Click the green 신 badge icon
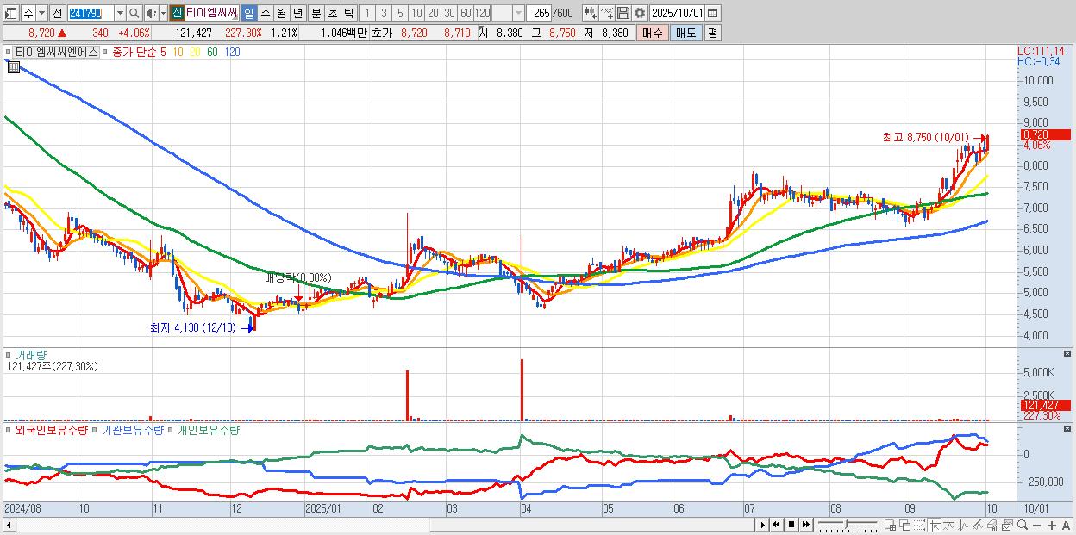Image resolution: width=1076 pixels, height=535 pixels. pyautogui.click(x=177, y=13)
